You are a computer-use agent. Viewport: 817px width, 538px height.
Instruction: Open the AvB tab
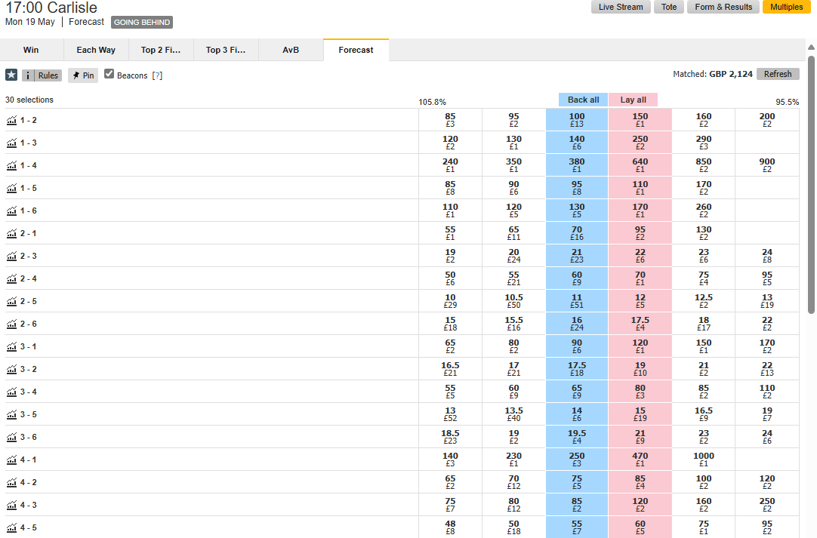click(x=291, y=50)
